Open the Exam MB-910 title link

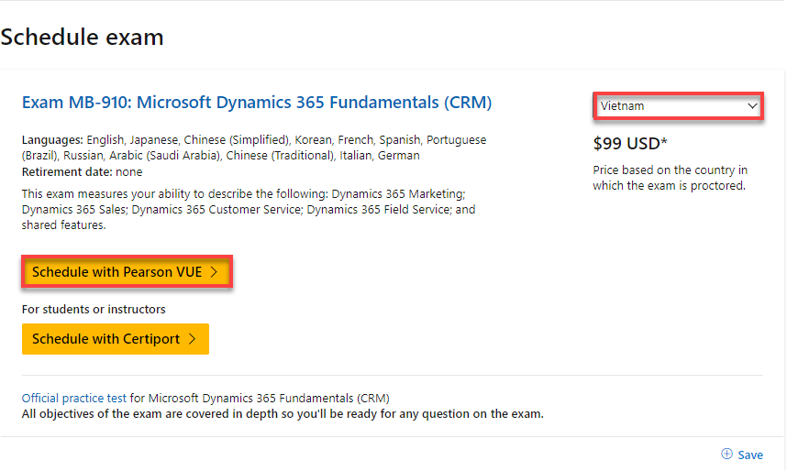257,103
